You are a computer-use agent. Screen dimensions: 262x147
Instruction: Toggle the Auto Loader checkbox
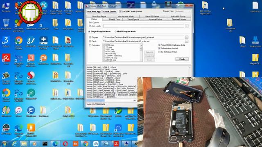[x=90, y=26]
